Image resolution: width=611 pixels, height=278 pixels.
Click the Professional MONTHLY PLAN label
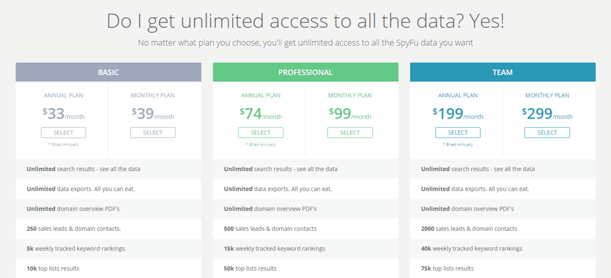tap(350, 95)
